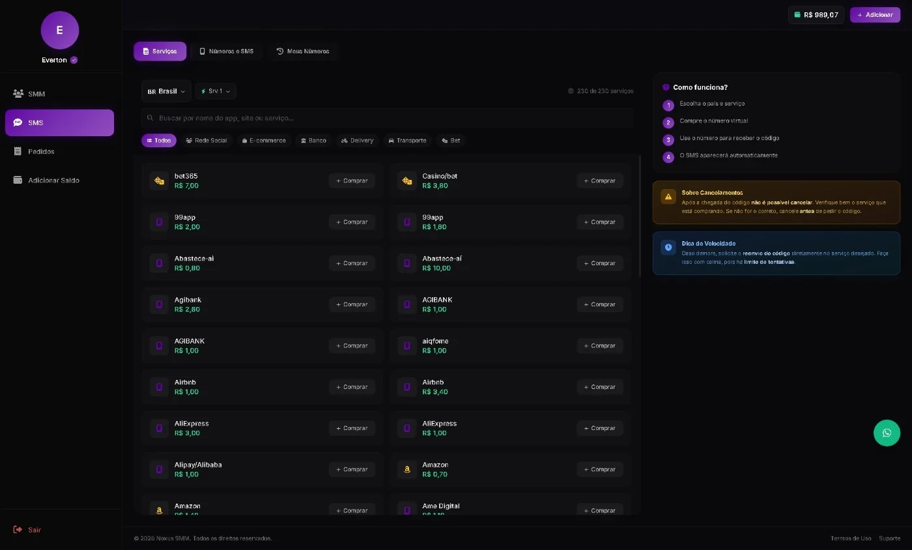Filter by Banco category
This screenshot has width=912, height=550.
point(313,141)
